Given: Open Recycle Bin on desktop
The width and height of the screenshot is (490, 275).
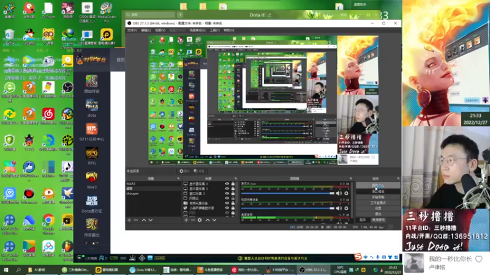Looking at the screenshot, I should point(9,36).
